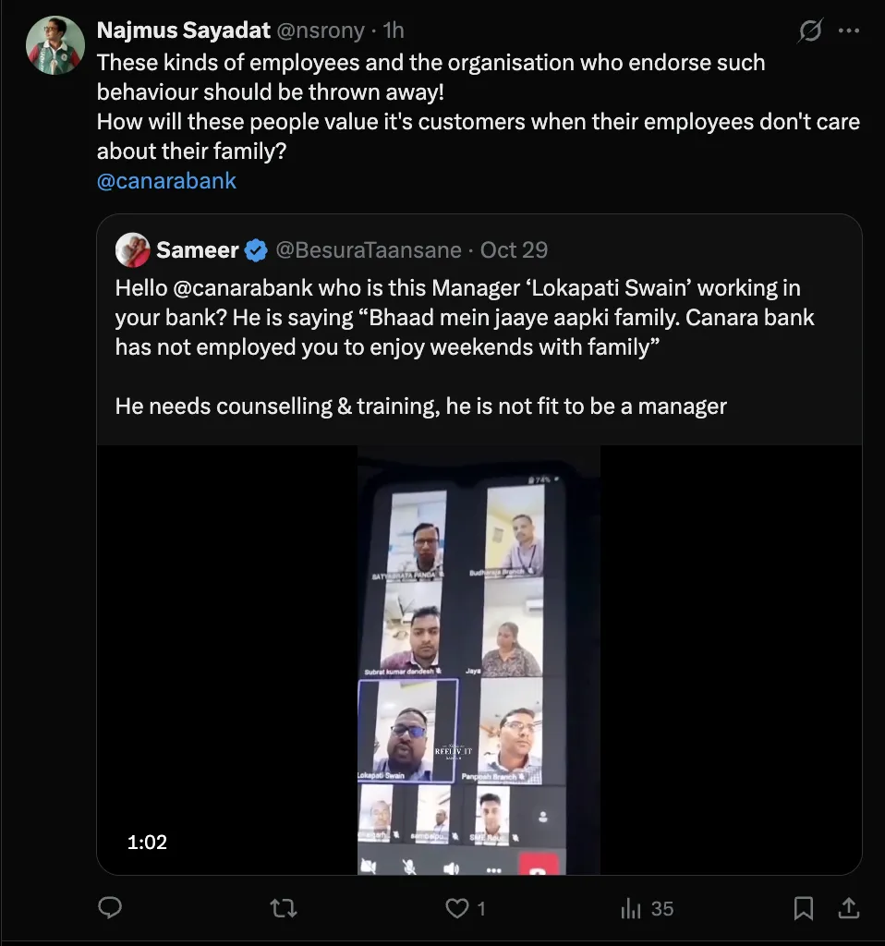Like the tweet with heart icon
The height and width of the screenshot is (946, 885).
(x=457, y=908)
